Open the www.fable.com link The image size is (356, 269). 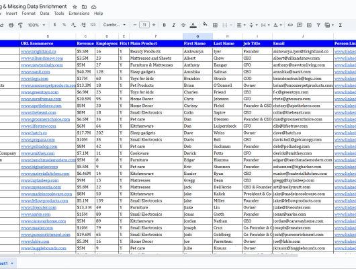click(35, 241)
